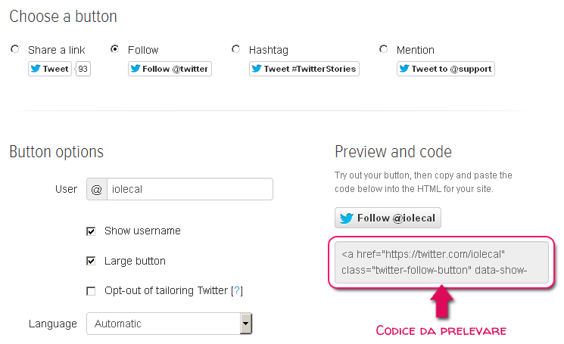Select the Follow radio button
Image resolution: width=564 pixels, height=344 pixels.
[x=115, y=49]
